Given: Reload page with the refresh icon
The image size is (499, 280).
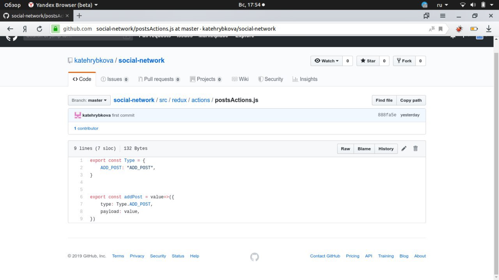Looking at the screenshot, I should pyautogui.click(x=39, y=29).
